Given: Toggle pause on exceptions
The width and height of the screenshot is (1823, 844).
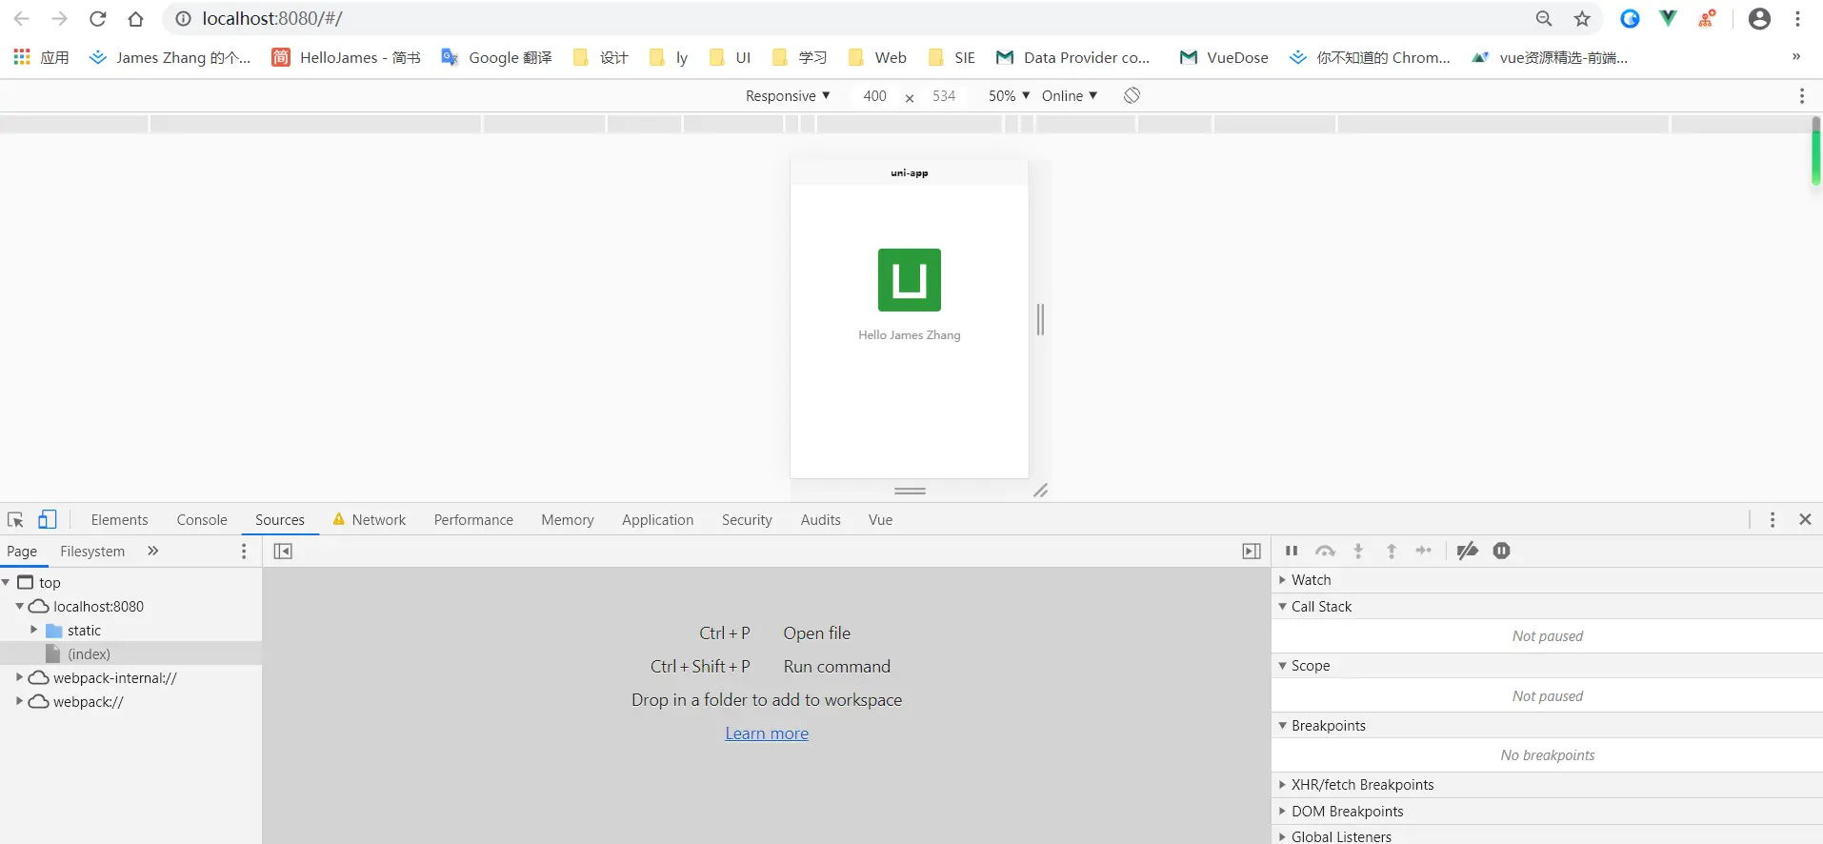Looking at the screenshot, I should 1501,551.
